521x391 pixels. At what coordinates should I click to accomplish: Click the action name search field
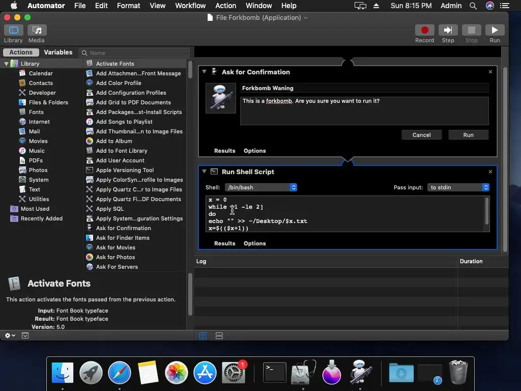pos(134,53)
